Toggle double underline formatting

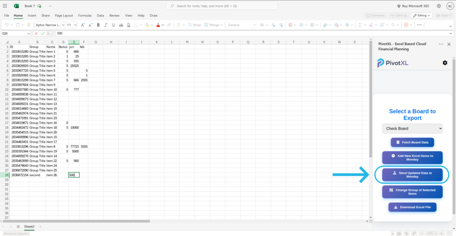[129, 25]
